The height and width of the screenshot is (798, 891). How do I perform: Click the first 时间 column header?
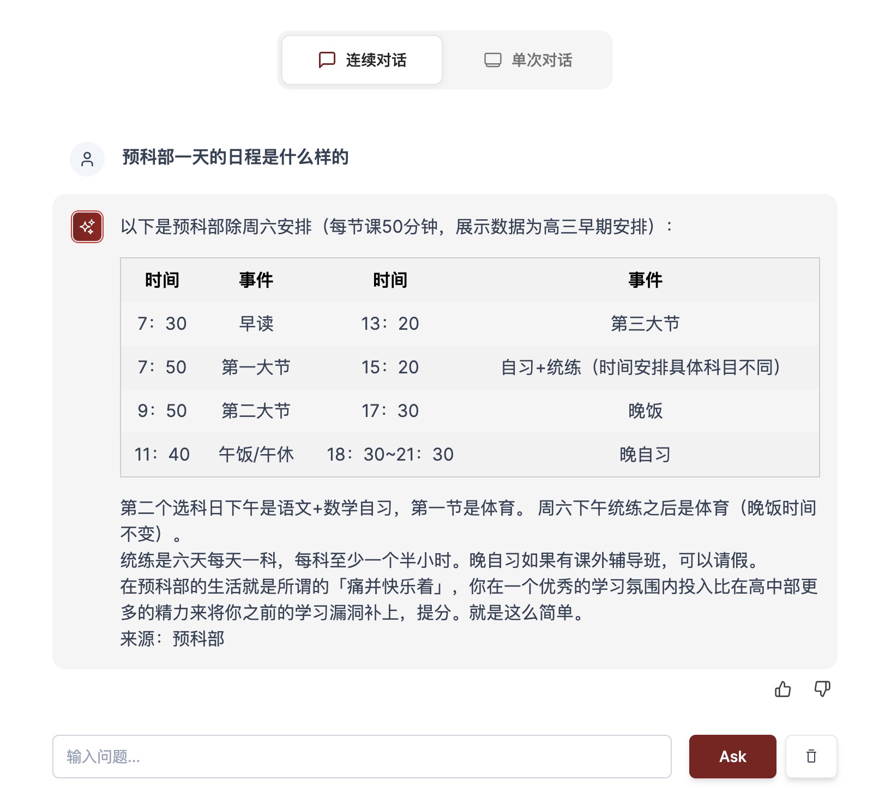(x=162, y=280)
